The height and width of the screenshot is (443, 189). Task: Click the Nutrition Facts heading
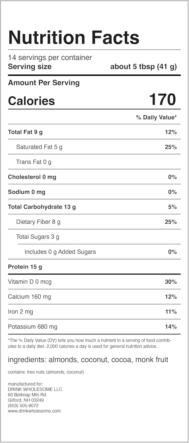[74, 38]
